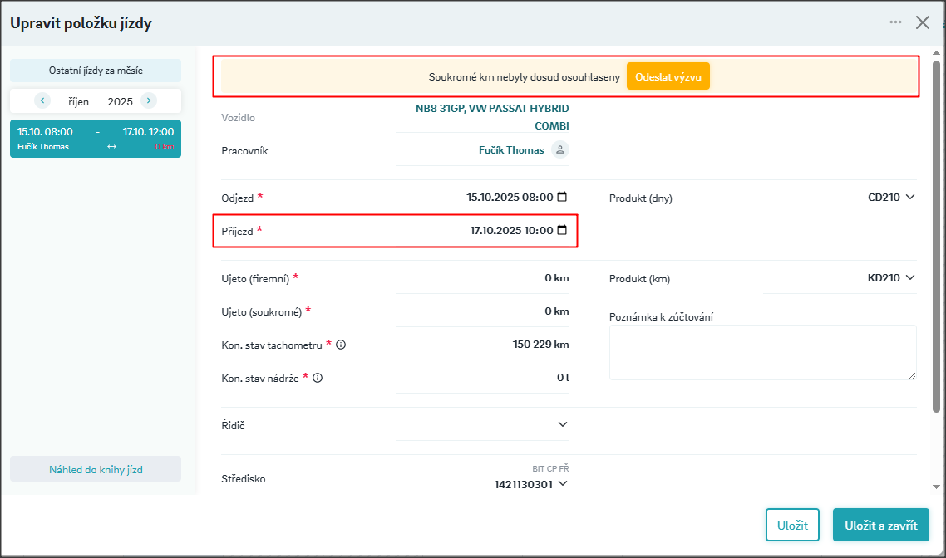Expand the Produkt (km) KD210 dropdown
This screenshot has height=558, width=946.
[x=909, y=277]
